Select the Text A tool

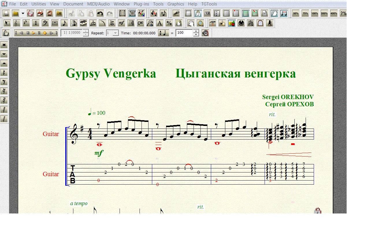[x=160, y=23]
